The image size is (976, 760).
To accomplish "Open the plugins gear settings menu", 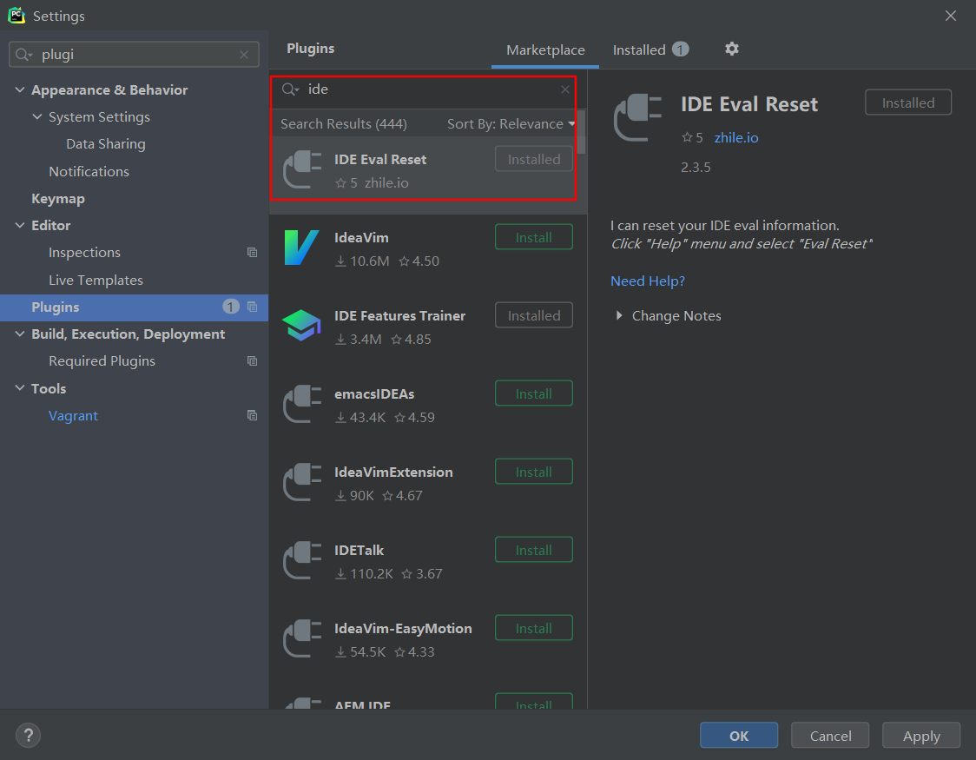I will click(732, 49).
